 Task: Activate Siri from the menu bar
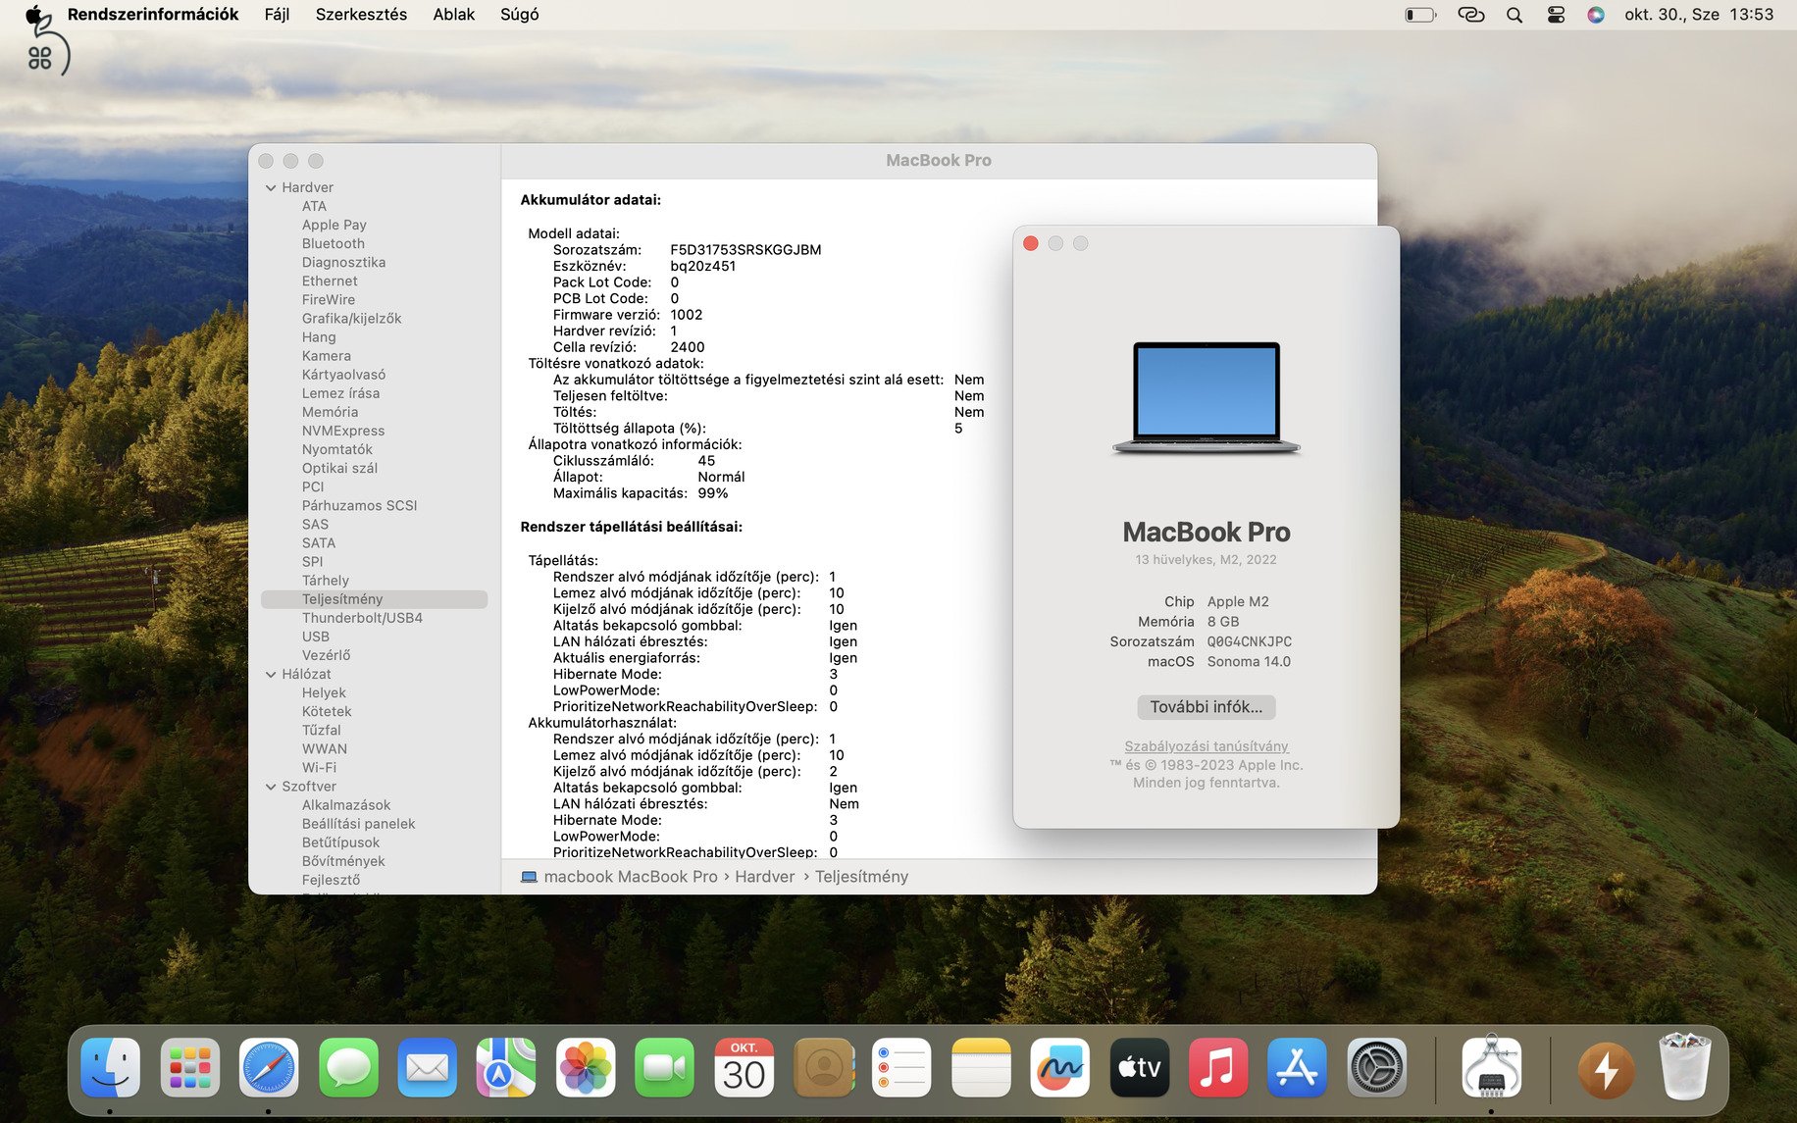[x=1596, y=15]
